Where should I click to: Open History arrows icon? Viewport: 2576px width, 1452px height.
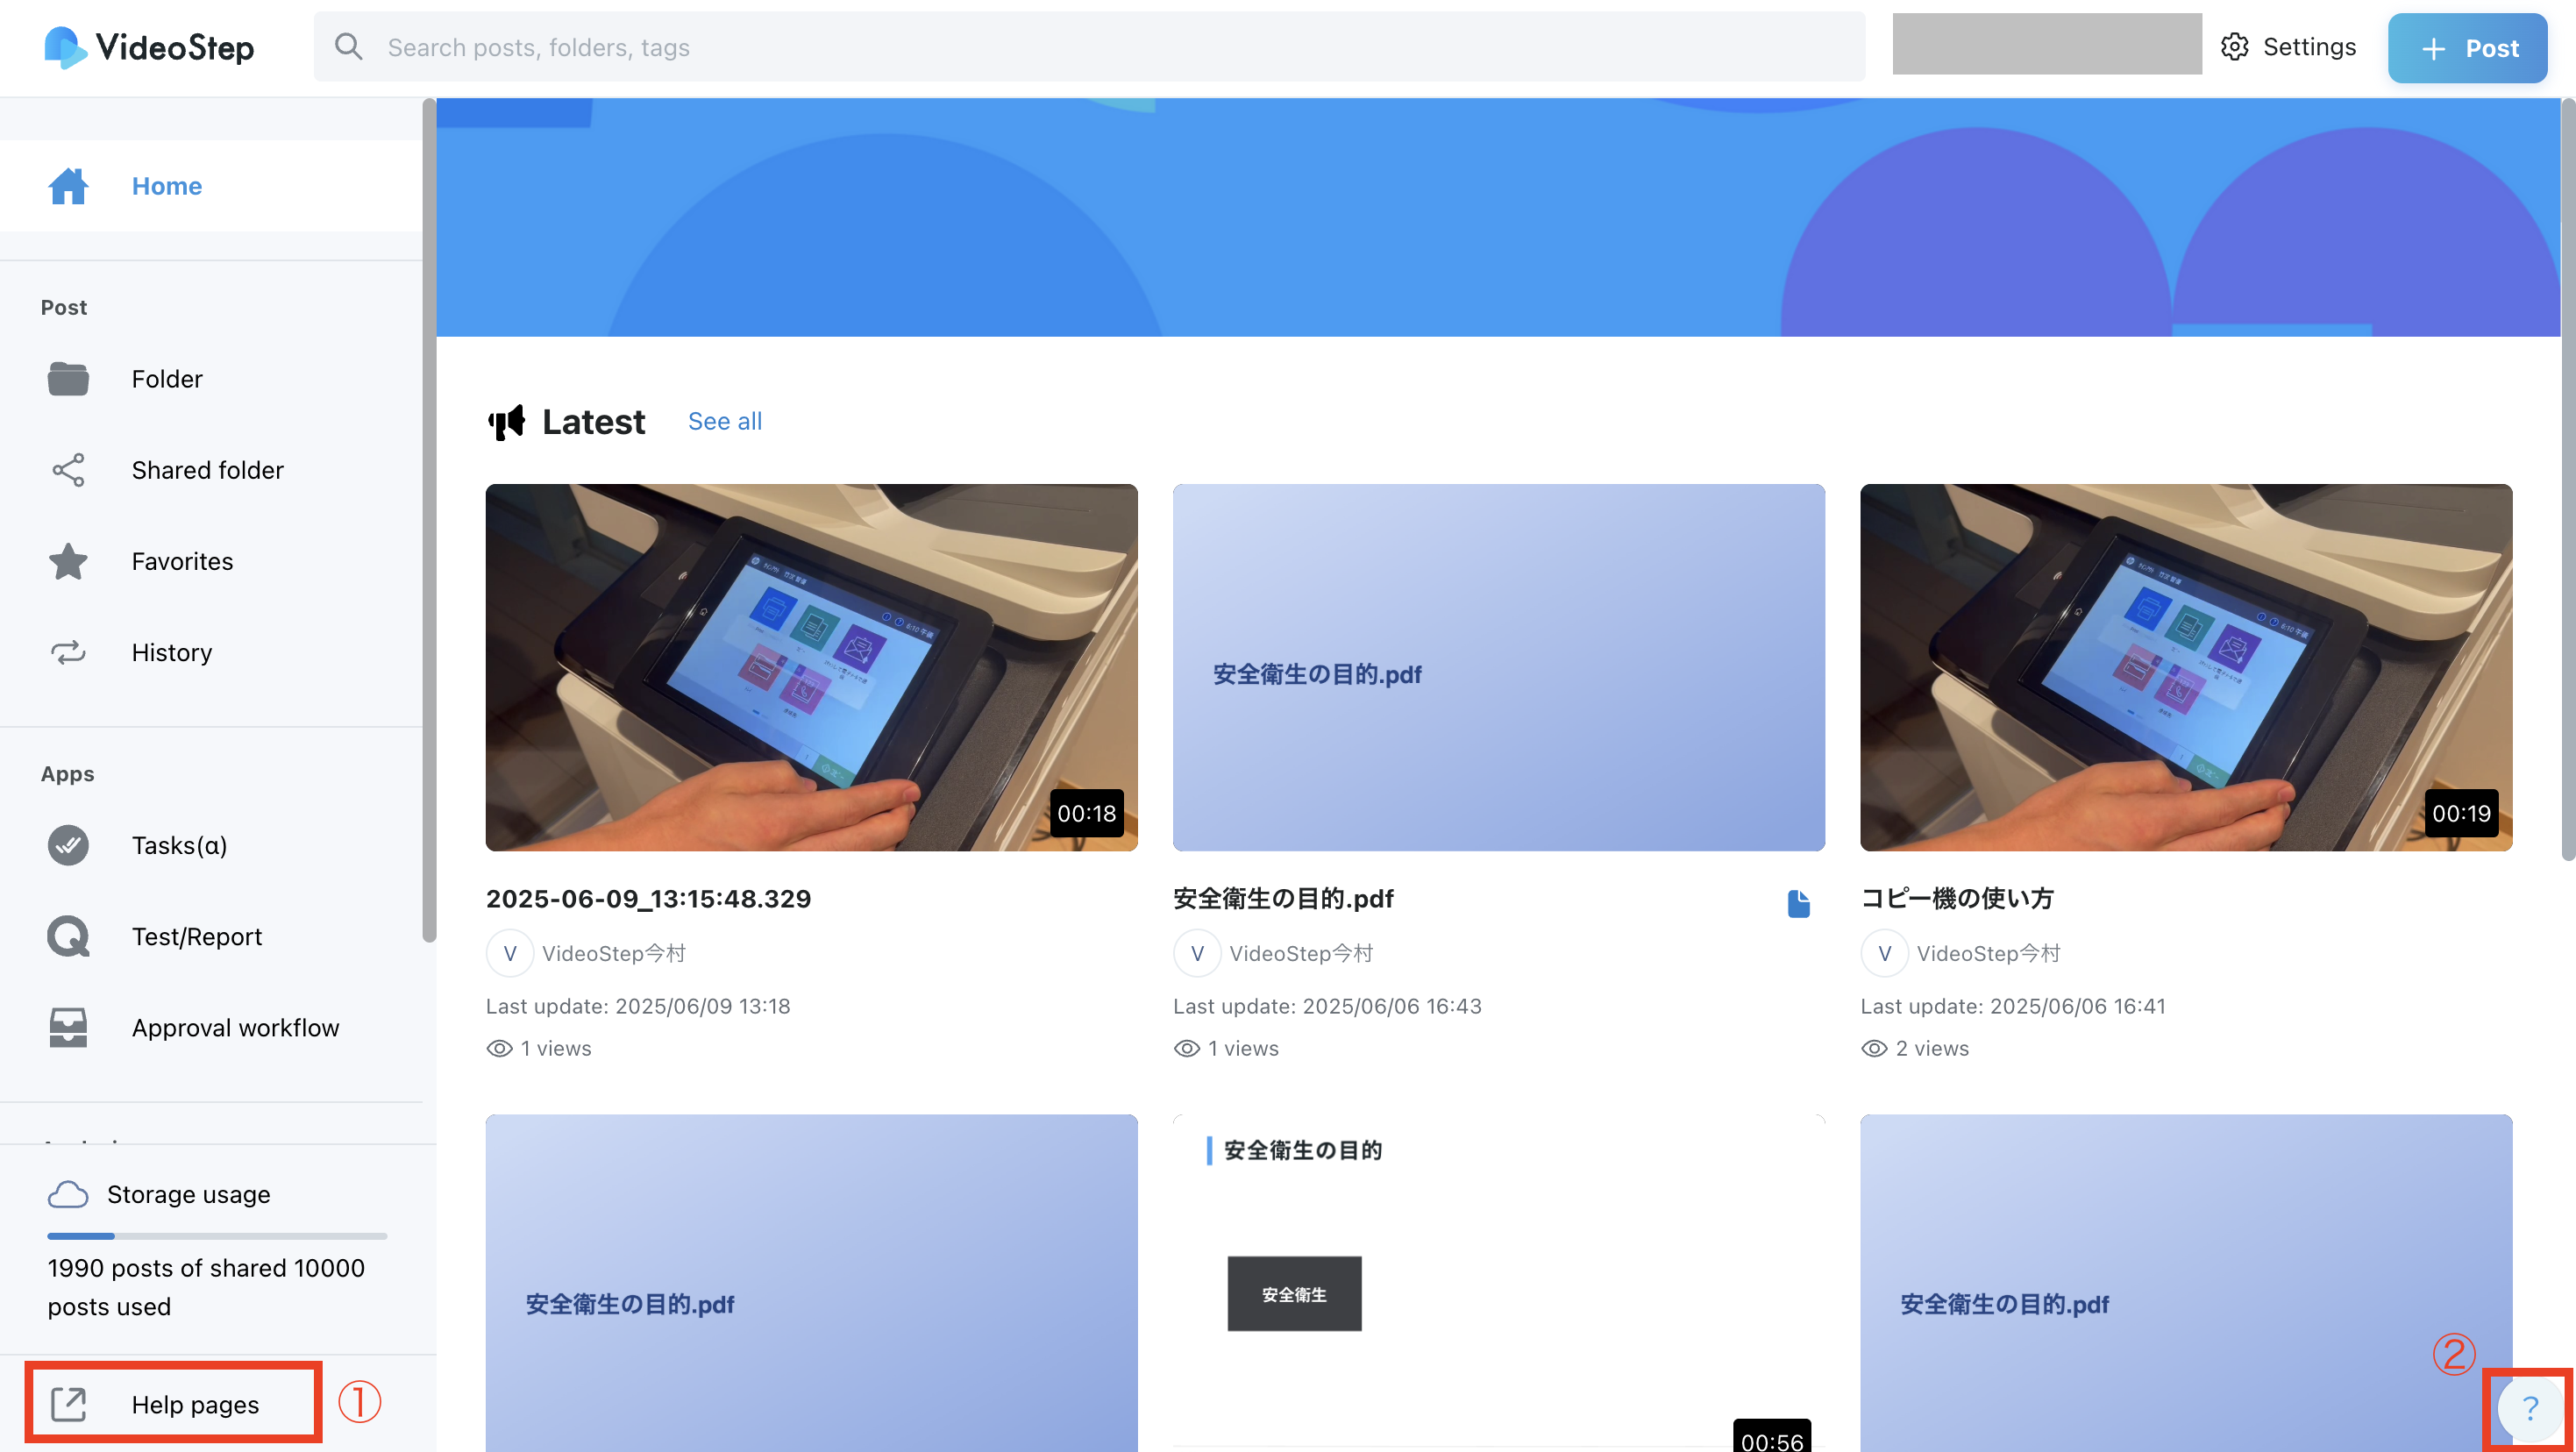pyautogui.click(x=68, y=653)
